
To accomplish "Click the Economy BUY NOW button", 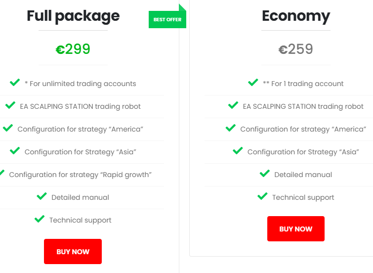I will coord(295,228).
